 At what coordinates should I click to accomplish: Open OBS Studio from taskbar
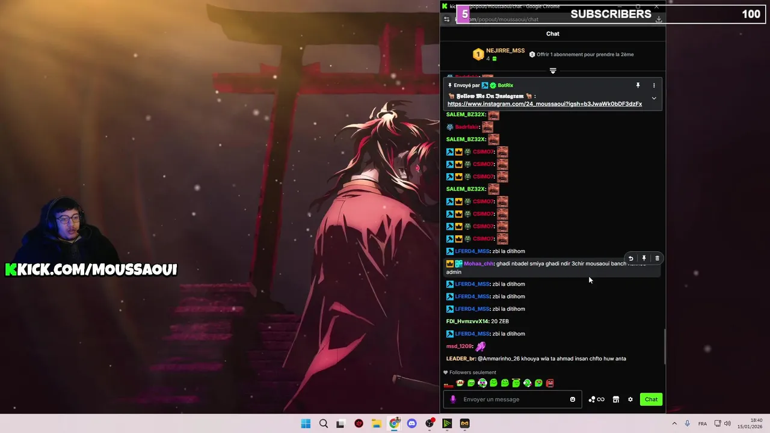[430, 423]
